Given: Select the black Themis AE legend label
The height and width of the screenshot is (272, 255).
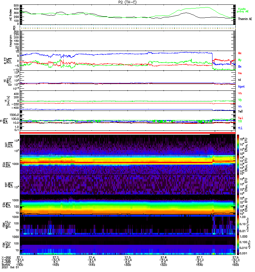Looking at the screenshot, I should pos(245,19).
